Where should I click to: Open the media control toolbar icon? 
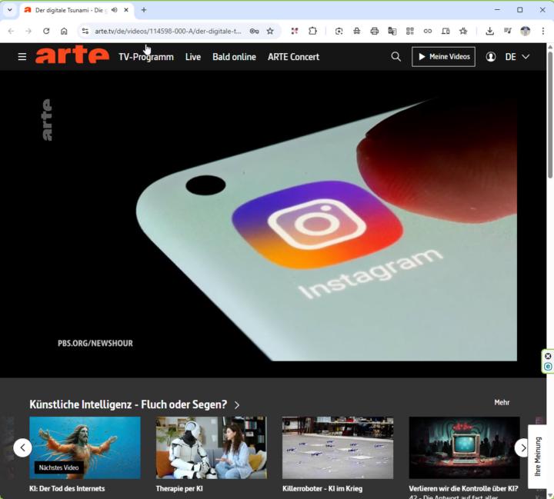click(x=508, y=31)
